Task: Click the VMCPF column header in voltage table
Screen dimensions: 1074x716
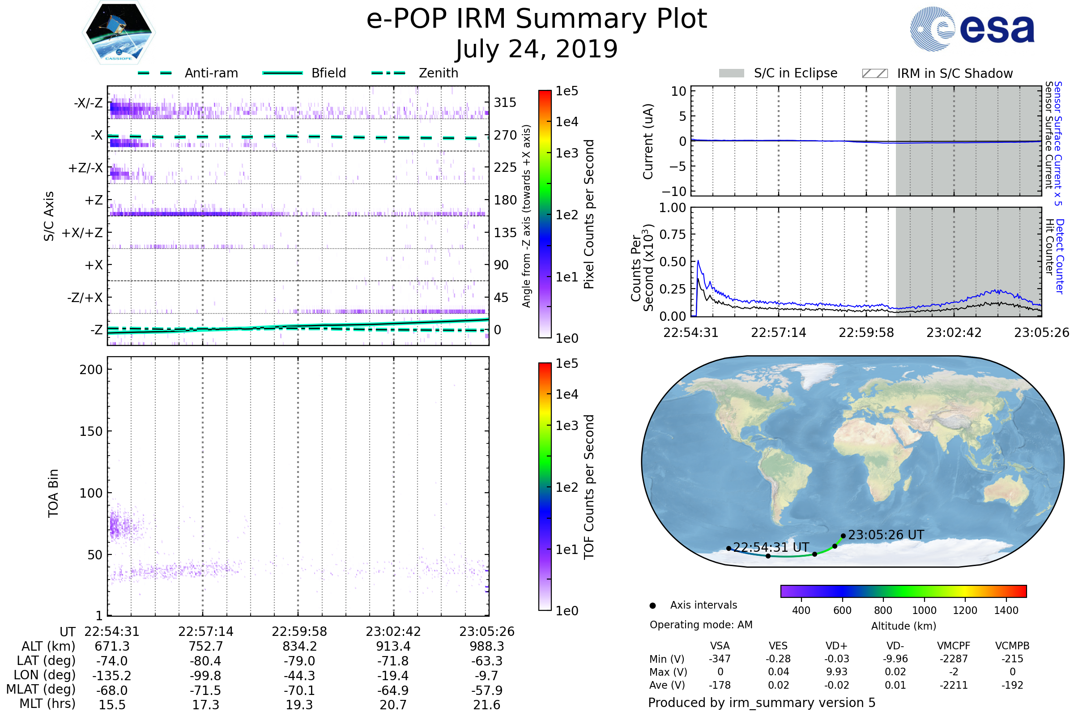Action: click(954, 646)
